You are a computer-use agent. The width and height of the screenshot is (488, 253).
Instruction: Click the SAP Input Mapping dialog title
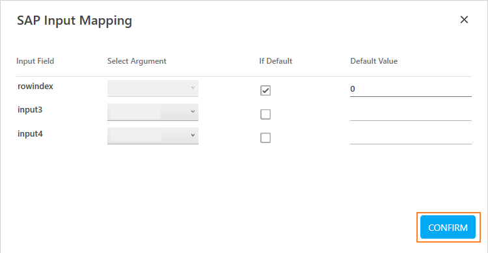coord(74,21)
